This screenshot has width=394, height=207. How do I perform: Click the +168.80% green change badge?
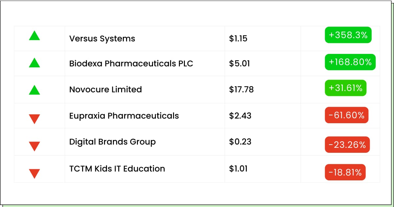(350, 62)
